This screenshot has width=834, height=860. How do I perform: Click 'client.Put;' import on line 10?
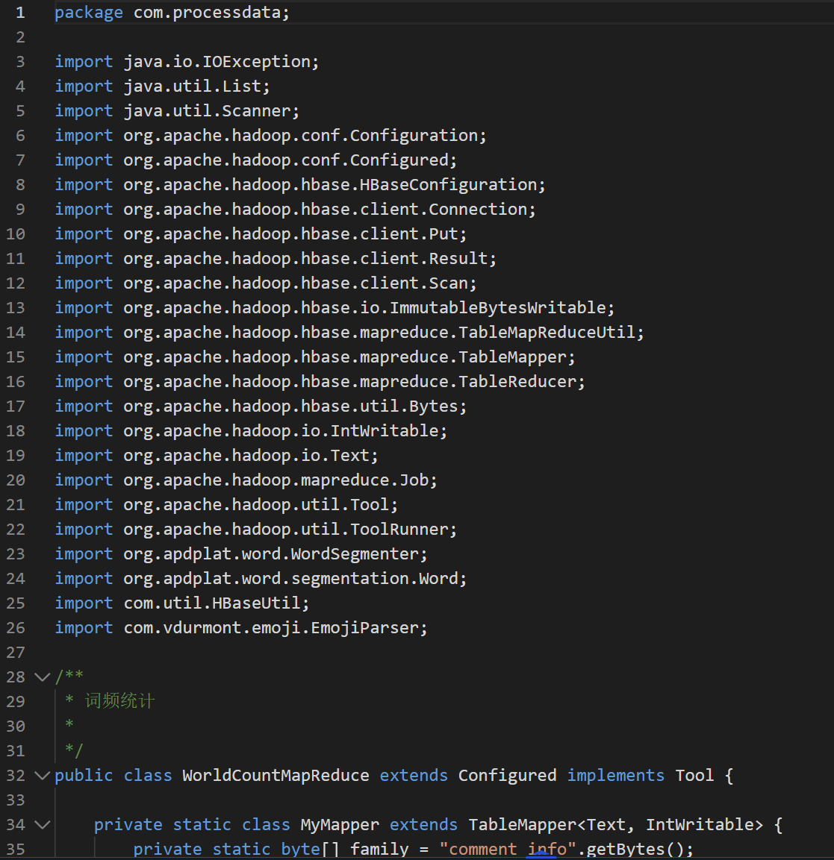(414, 234)
